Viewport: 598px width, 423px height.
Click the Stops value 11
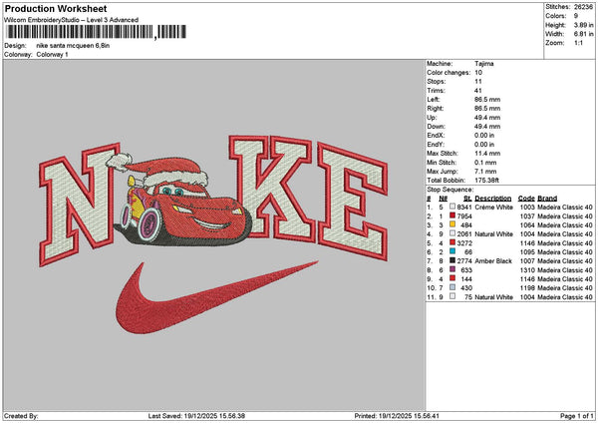[478, 82]
